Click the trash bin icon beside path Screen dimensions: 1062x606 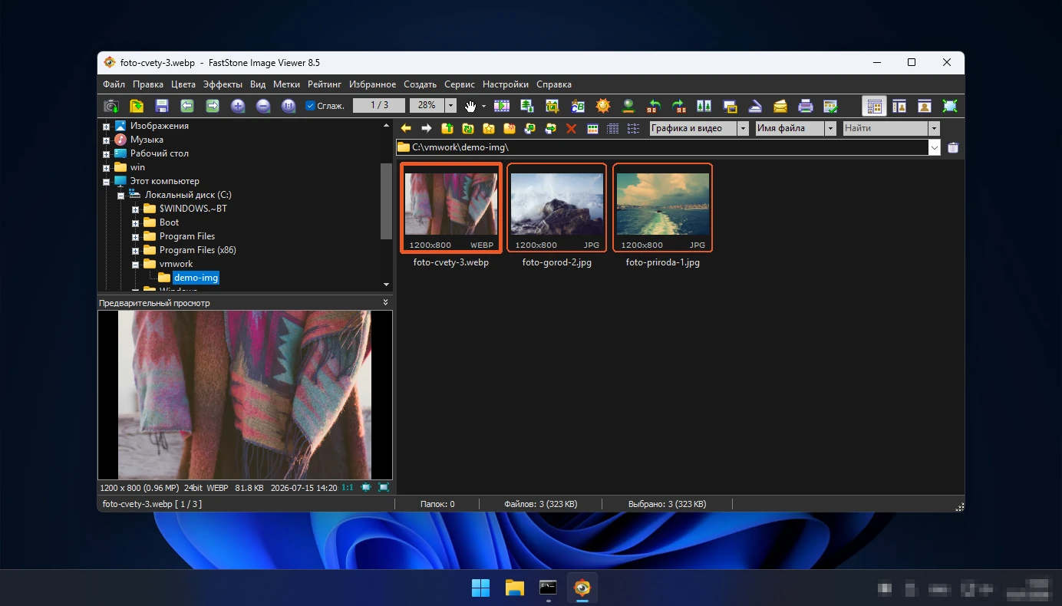(x=953, y=147)
